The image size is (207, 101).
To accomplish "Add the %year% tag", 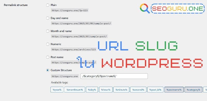I will (57, 90).
